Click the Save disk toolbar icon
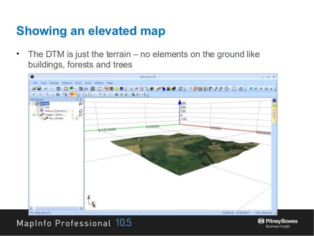The height and width of the screenshot is (236, 314). pos(39,89)
